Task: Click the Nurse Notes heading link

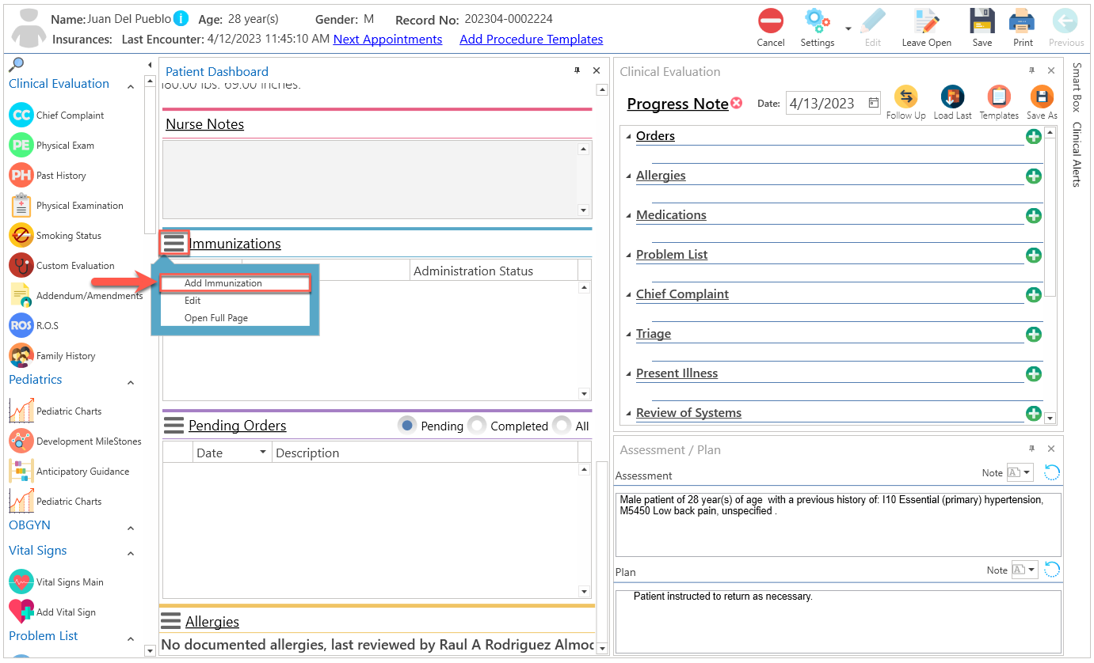Action: pyautogui.click(x=204, y=124)
